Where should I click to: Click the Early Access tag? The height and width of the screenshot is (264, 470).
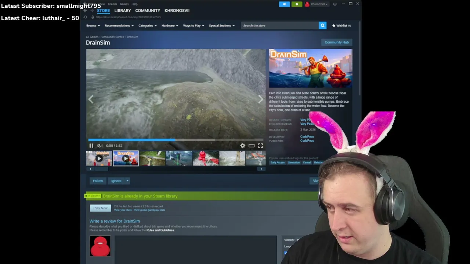(x=278, y=162)
